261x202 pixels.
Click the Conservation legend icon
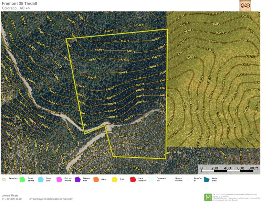point(151,179)
